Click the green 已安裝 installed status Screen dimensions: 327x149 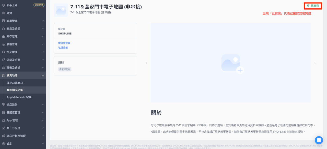[x=313, y=6]
